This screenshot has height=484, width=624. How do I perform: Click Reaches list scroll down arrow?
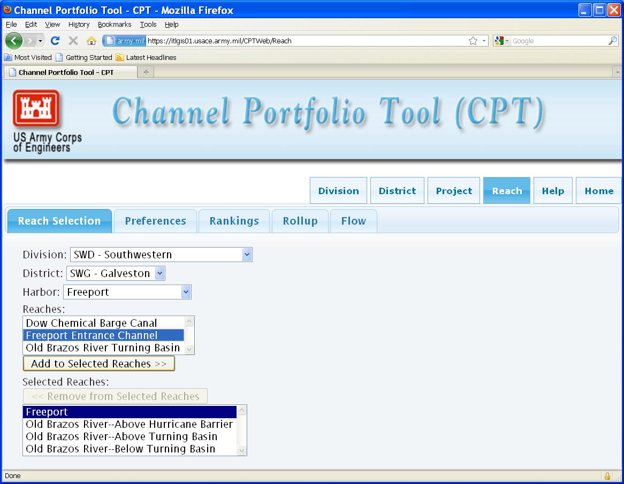(189, 350)
